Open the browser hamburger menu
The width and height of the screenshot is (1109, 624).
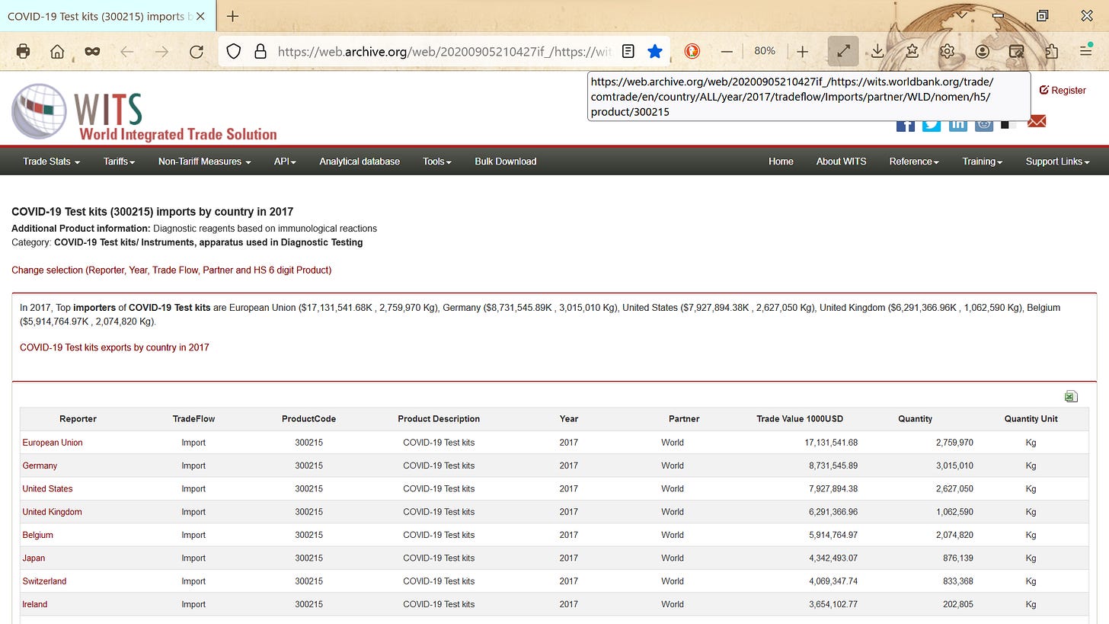(1086, 51)
